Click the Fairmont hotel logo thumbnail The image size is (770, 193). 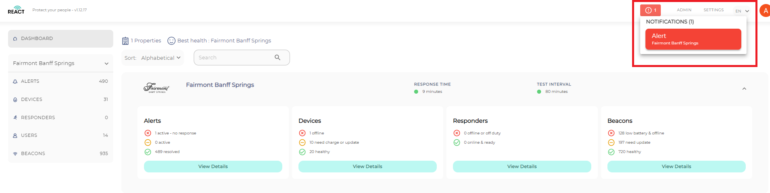(157, 88)
